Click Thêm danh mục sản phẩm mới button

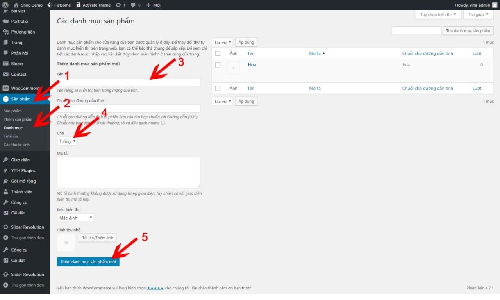pos(88,262)
